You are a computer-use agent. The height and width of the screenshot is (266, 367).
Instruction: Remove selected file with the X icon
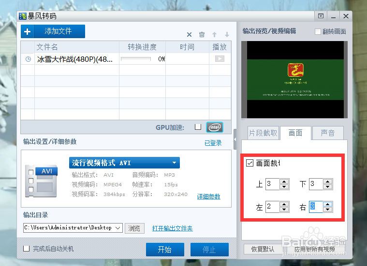pos(190,35)
